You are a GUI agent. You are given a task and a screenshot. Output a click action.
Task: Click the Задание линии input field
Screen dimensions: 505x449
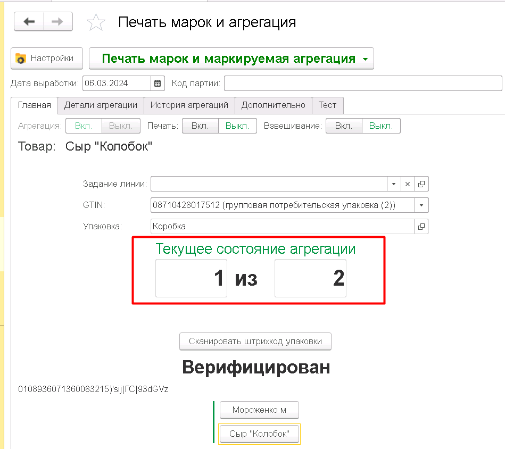269,184
